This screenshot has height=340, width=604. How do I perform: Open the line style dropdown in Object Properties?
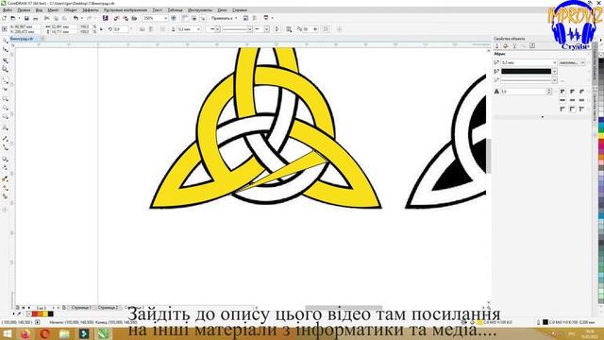pyautogui.click(x=554, y=80)
